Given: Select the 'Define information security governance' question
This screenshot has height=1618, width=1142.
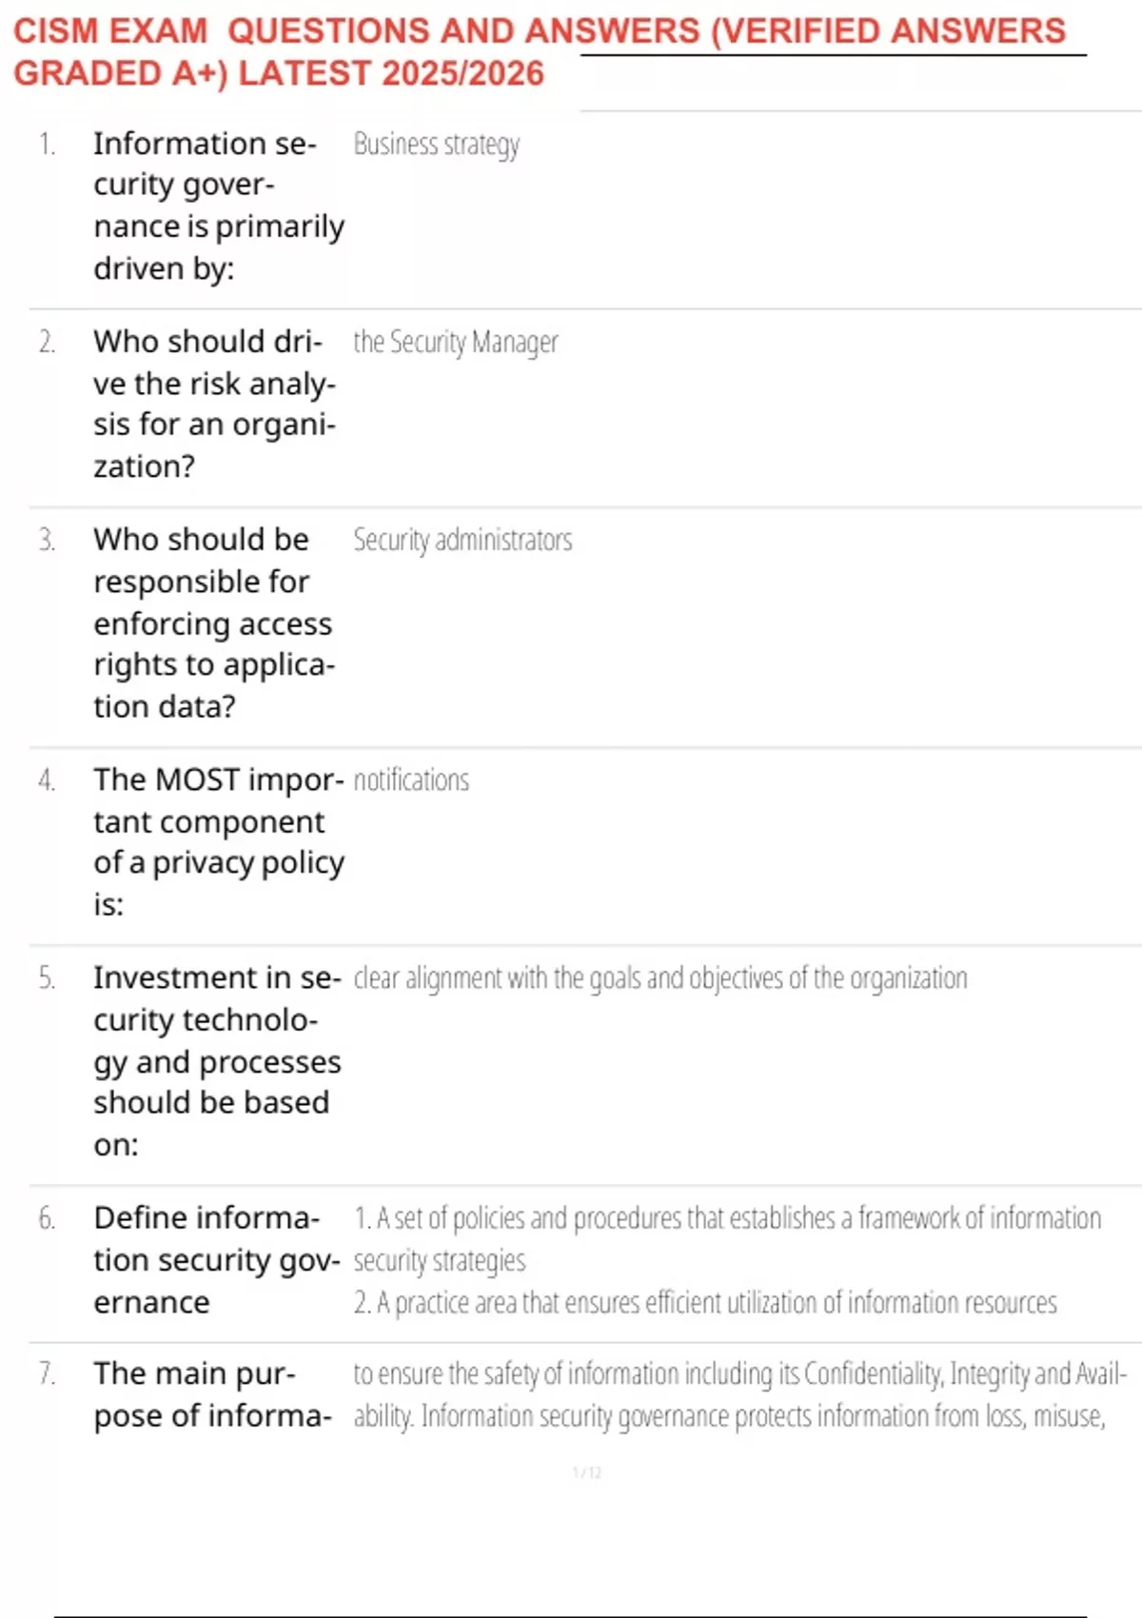Looking at the screenshot, I should (x=216, y=1259).
